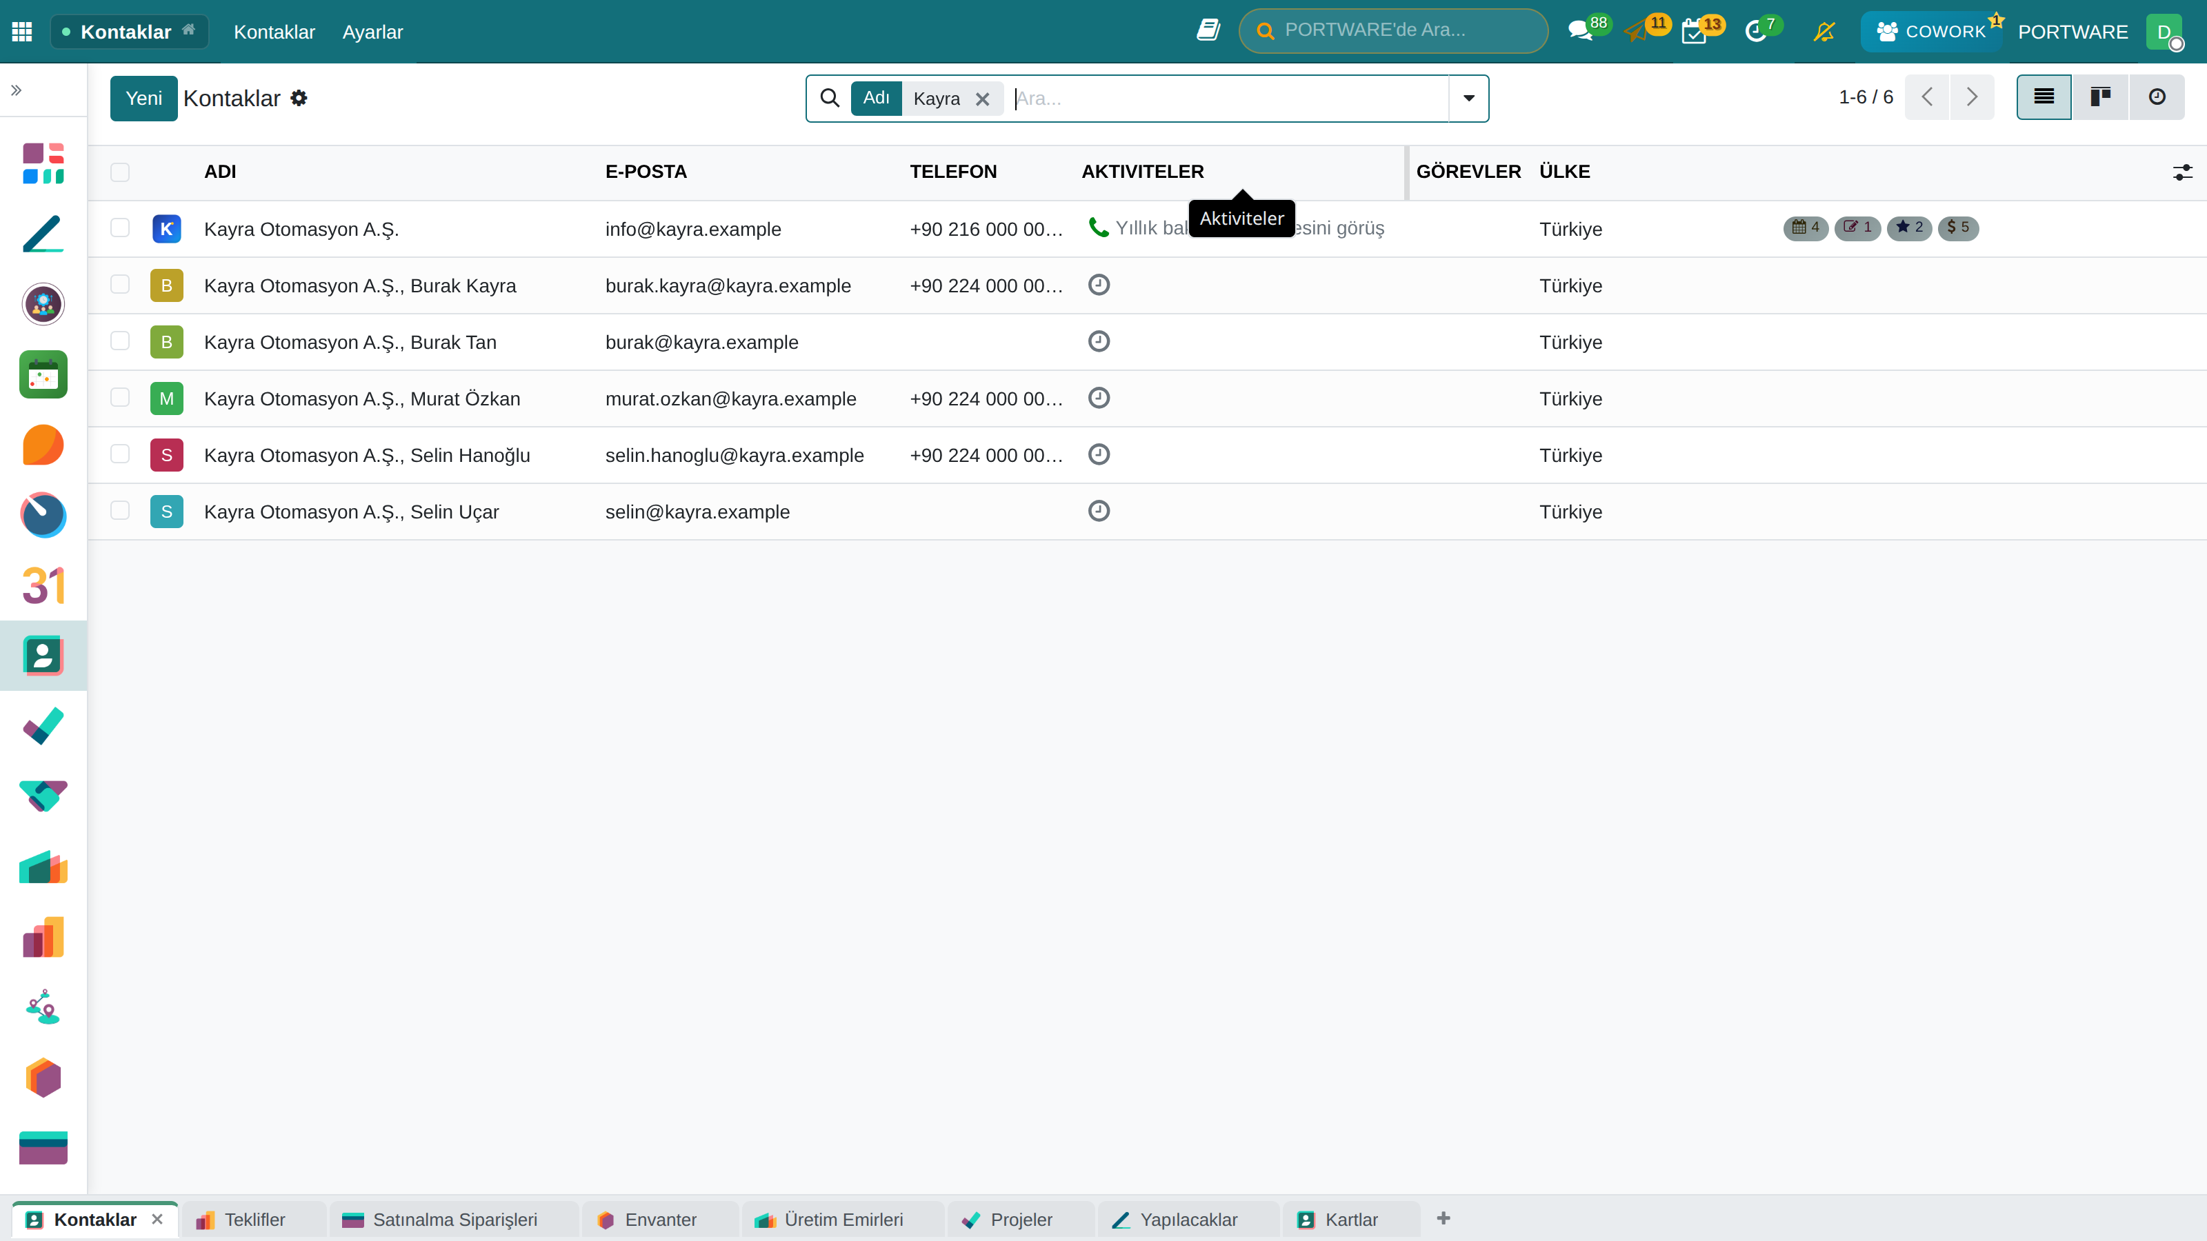Click the COWORK button
This screenshot has width=2207, height=1241.
pyautogui.click(x=1930, y=32)
